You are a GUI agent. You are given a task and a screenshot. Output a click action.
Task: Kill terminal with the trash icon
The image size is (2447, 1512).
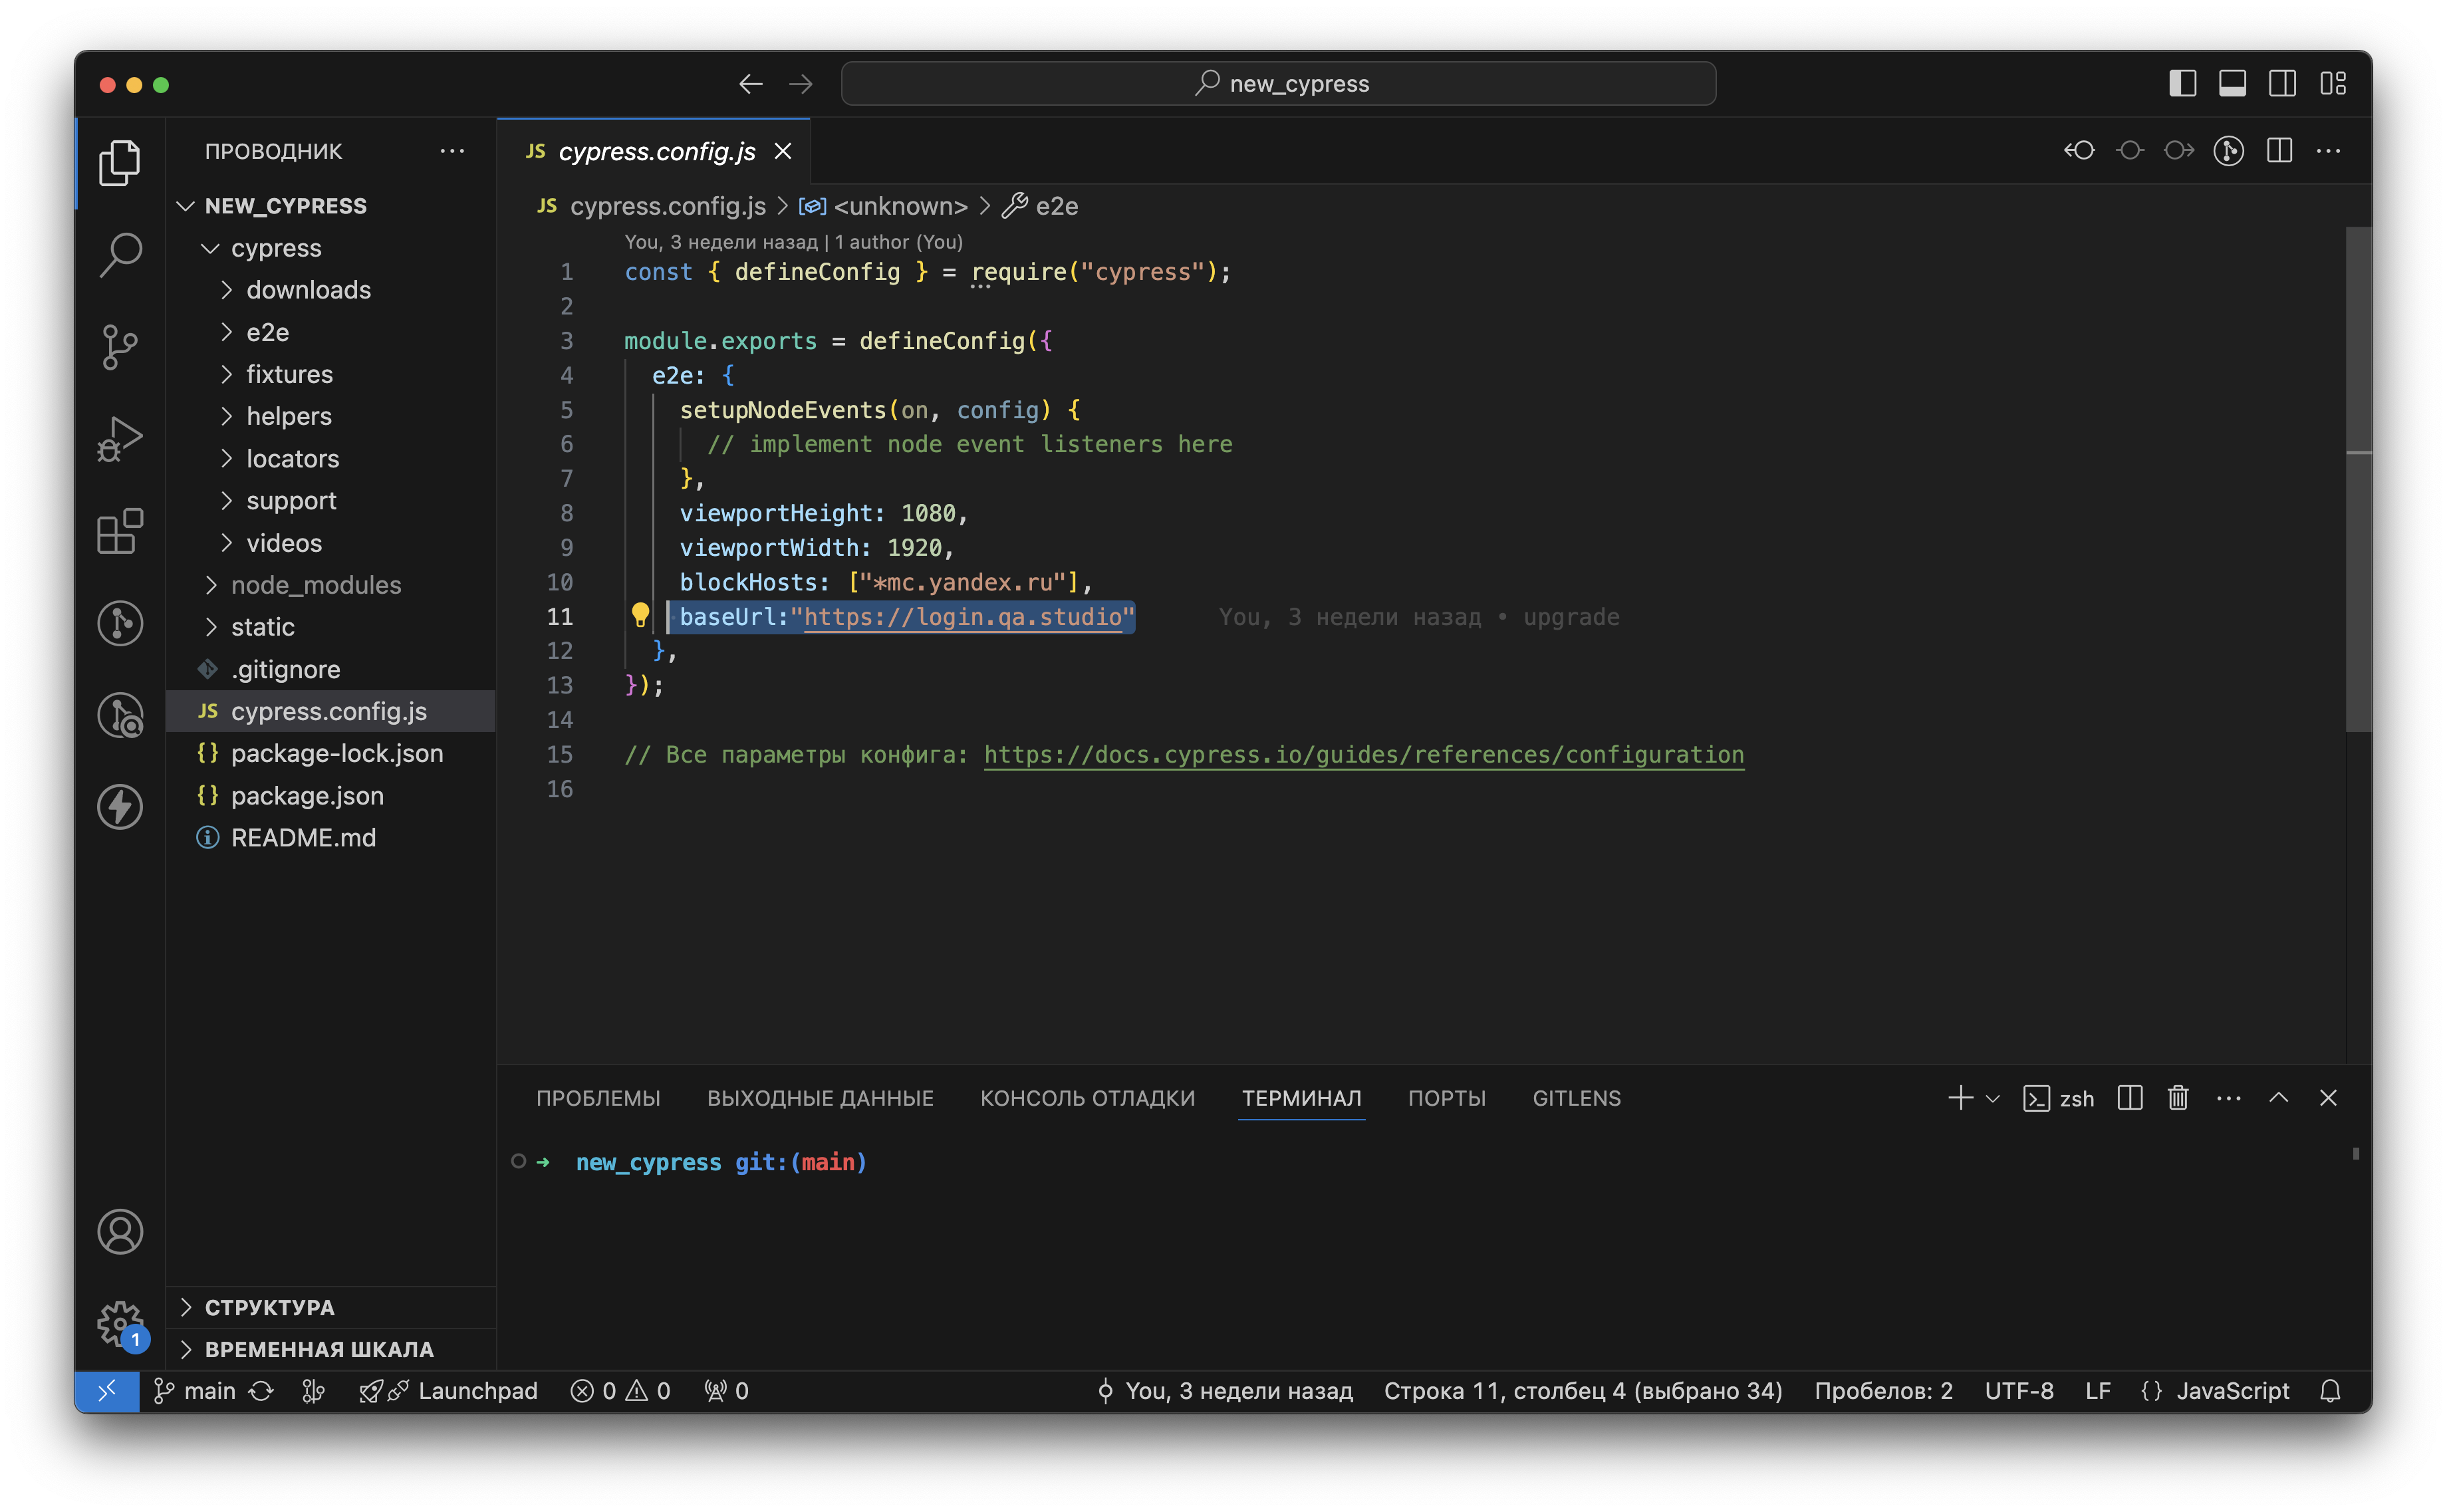pyautogui.click(x=2177, y=1098)
